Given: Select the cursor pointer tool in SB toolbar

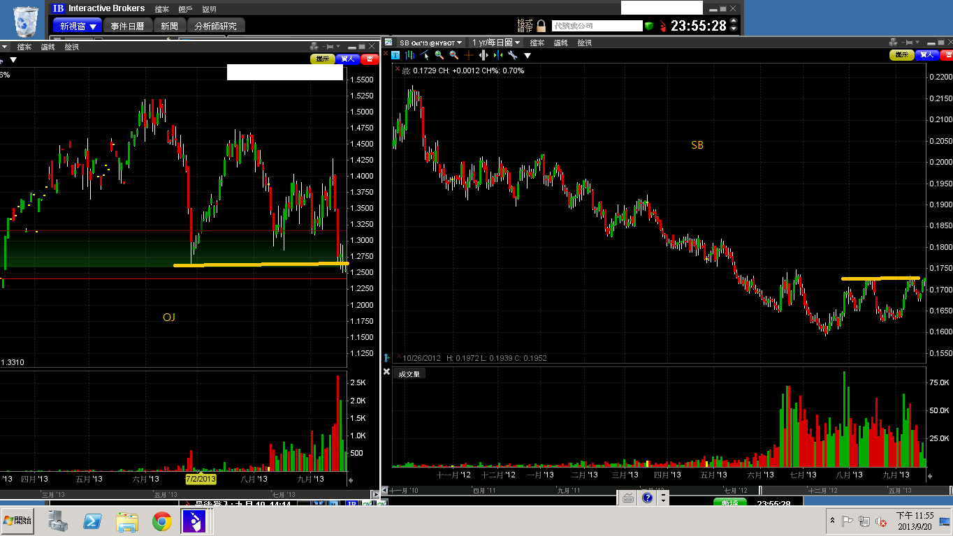Looking at the screenshot, I should 425,55.
